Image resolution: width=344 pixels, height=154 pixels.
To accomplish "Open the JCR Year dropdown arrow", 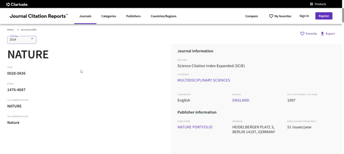I will coord(32,38).
